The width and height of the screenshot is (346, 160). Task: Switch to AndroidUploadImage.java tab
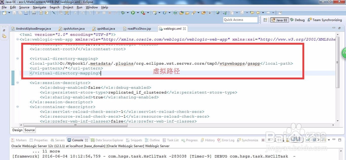pos(31,29)
